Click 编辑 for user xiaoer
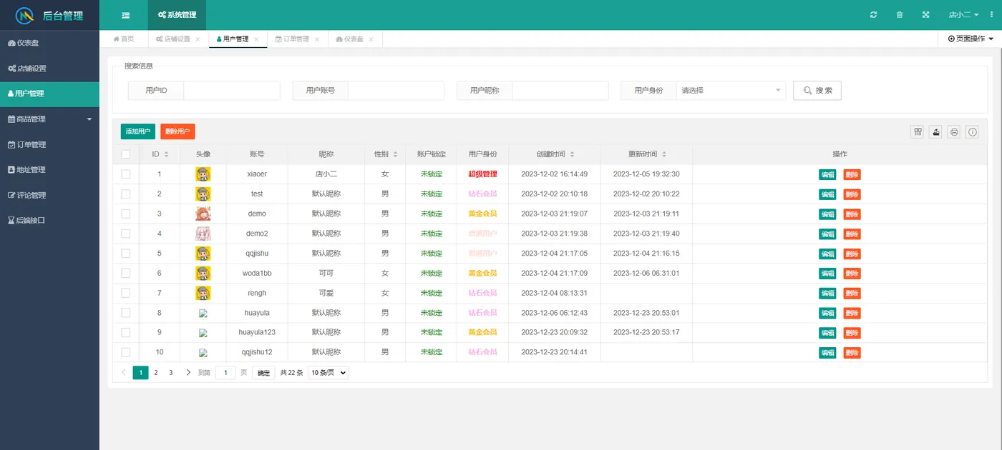This screenshot has width=1002, height=450. pos(827,174)
